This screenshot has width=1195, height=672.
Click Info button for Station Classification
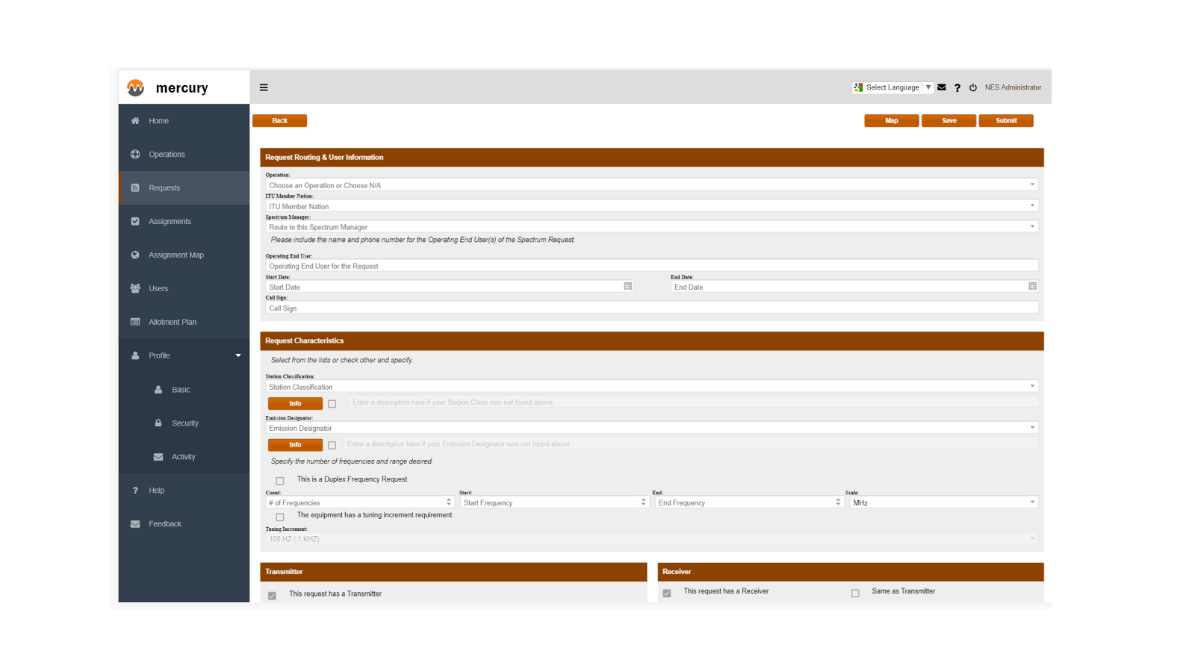click(295, 403)
